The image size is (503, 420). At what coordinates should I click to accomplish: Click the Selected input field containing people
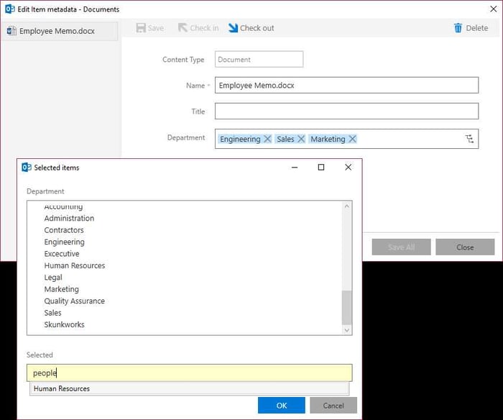[189, 373]
